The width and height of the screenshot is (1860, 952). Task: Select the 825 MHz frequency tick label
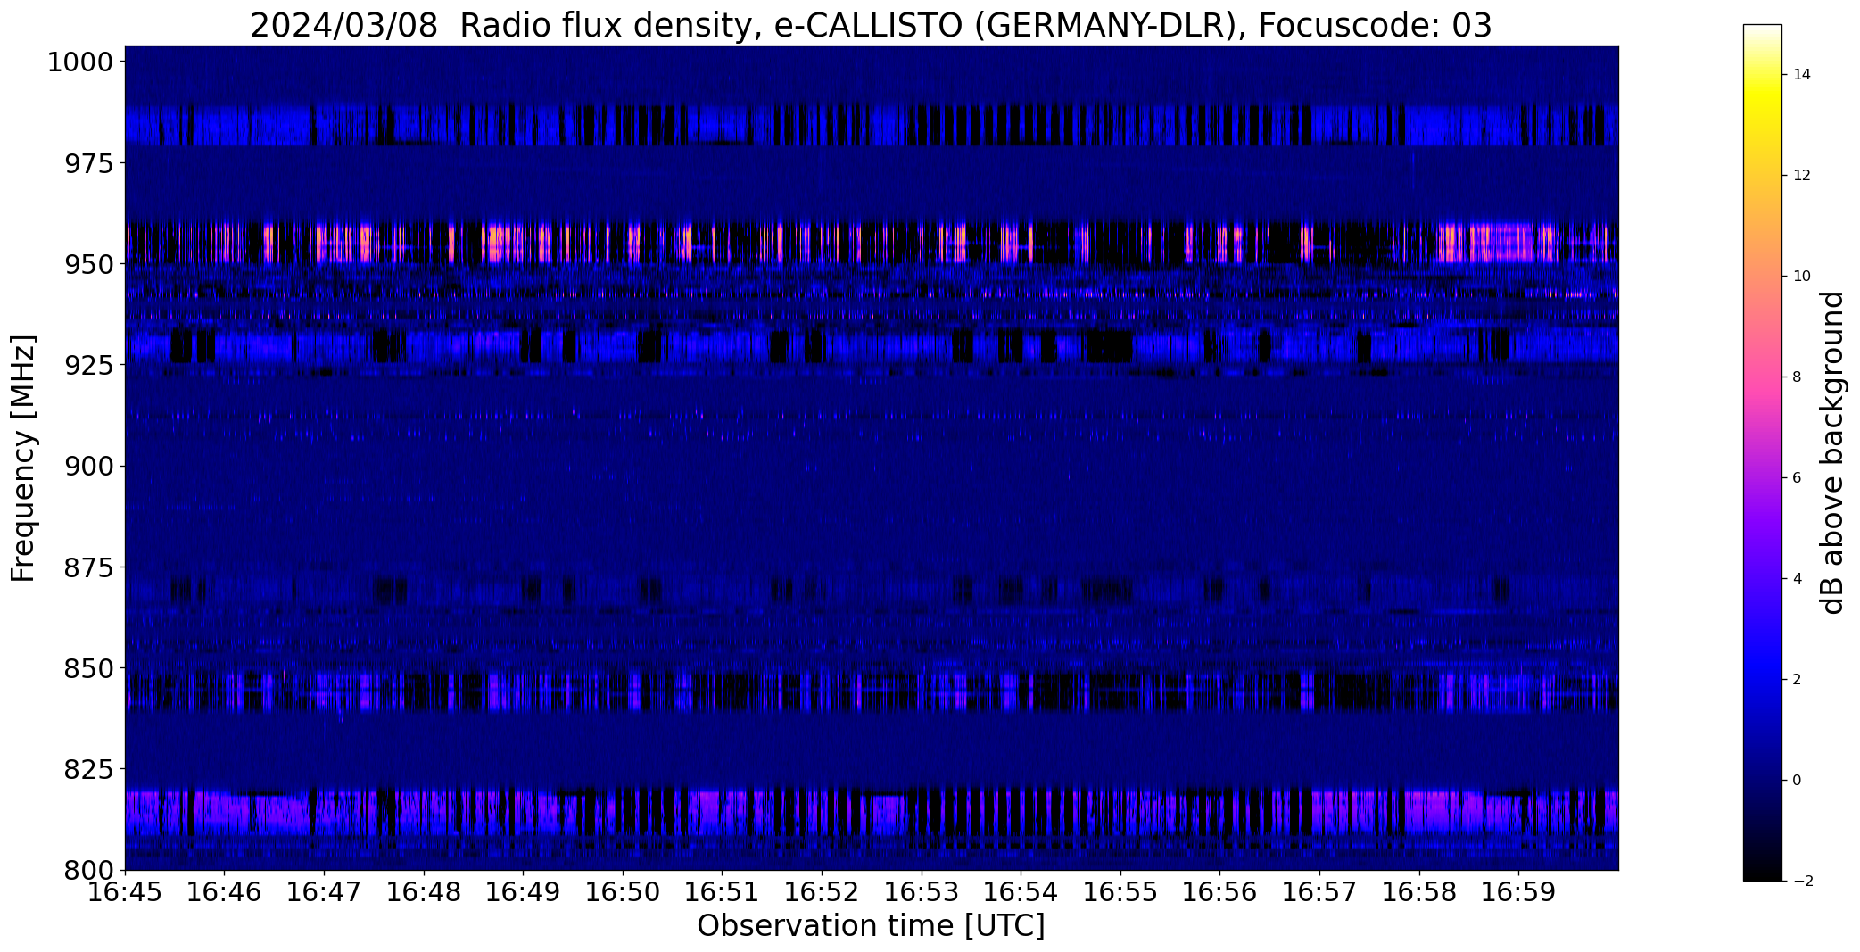88,768
